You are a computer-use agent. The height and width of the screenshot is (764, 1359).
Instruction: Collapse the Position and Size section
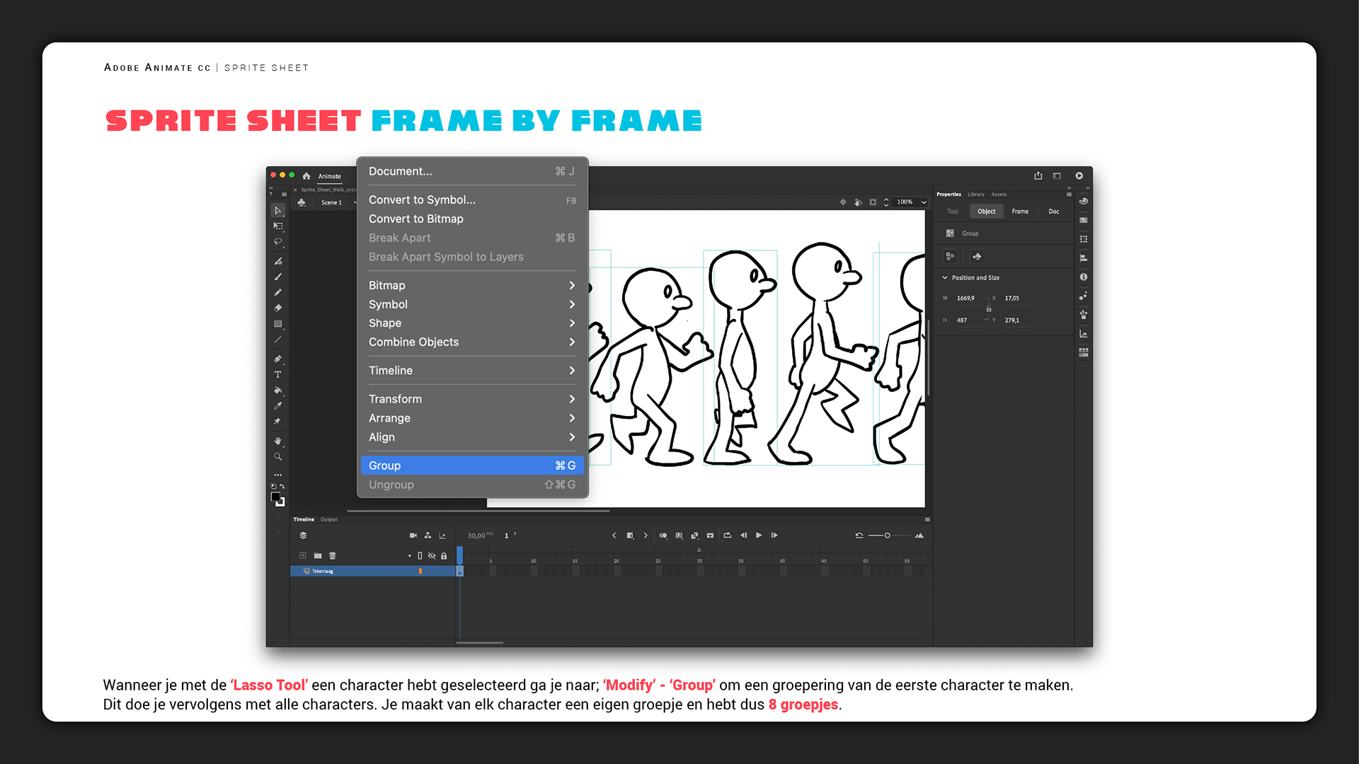click(x=945, y=278)
